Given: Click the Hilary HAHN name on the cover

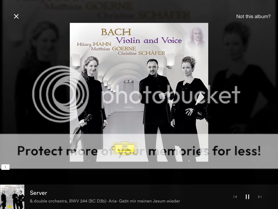Looking at the screenshot, I should coord(94,44).
